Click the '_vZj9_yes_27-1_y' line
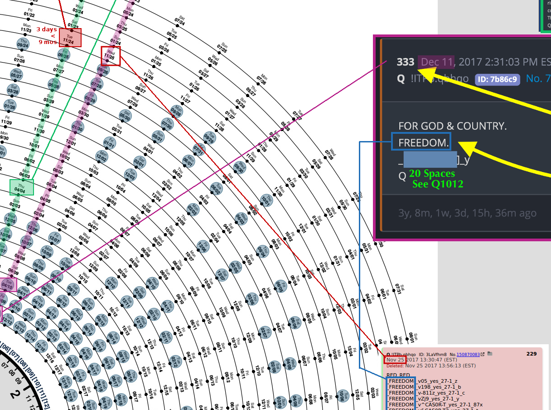Screen dimensions: 551x410 (x=437, y=399)
